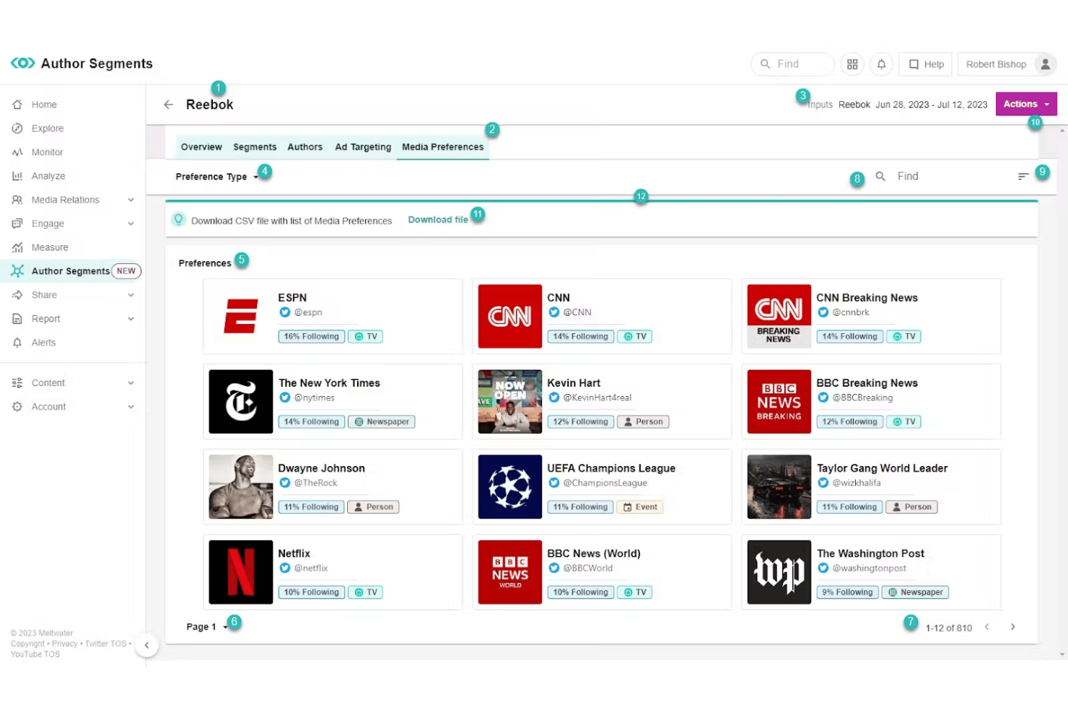Collapse the sidebar with the chevron button

[146, 645]
